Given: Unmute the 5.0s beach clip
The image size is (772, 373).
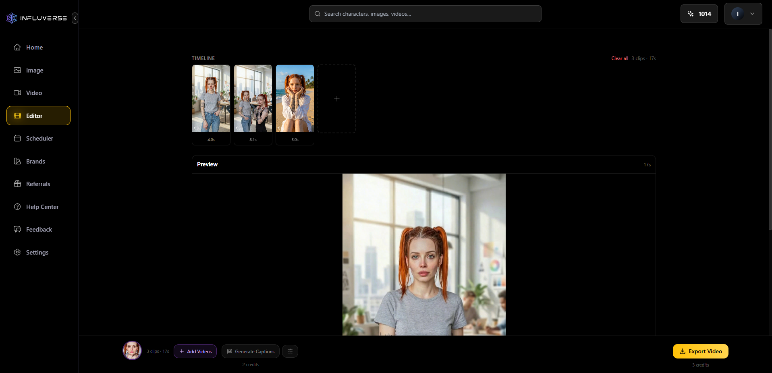Looking at the screenshot, I should point(280,128).
